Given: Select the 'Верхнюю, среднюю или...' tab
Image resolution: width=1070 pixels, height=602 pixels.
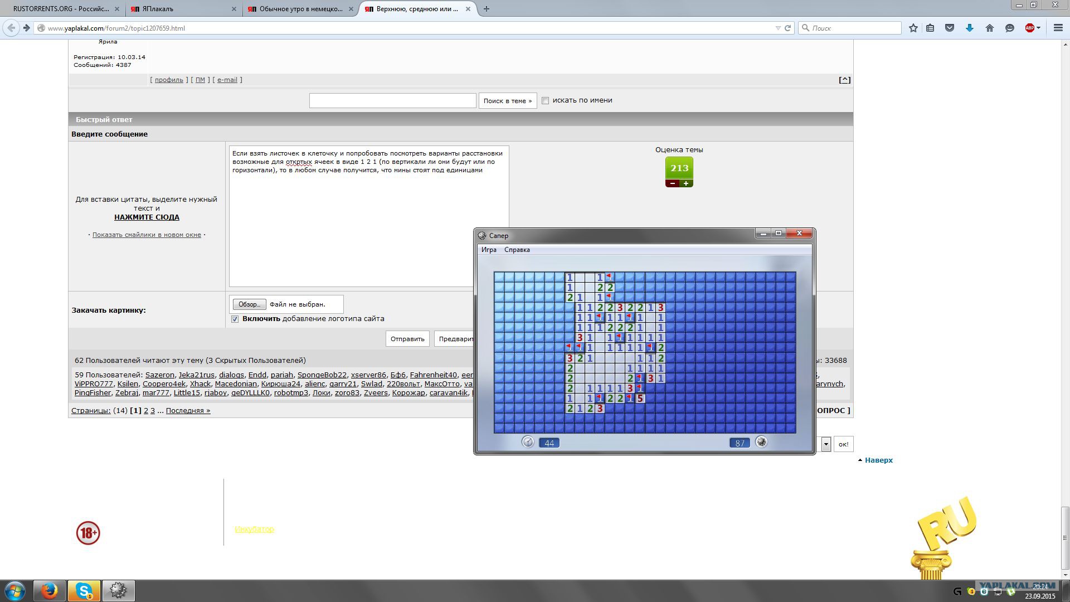Looking at the screenshot, I should (x=417, y=9).
